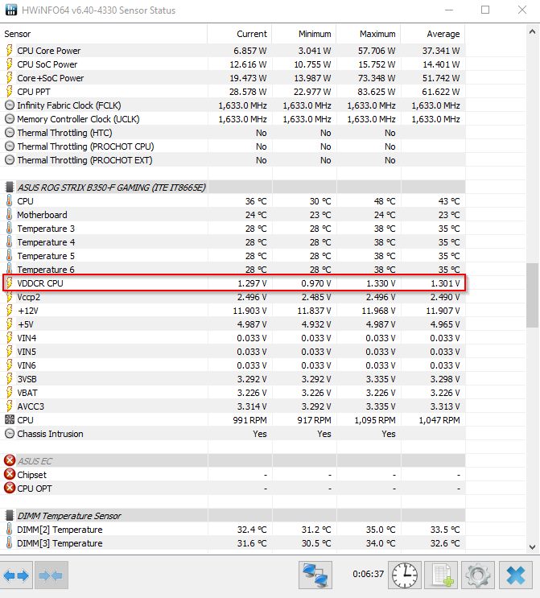
Task: Click the DIMM Temperature Sensor chip icon
Action: pyautogui.click(x=10, y=516)
